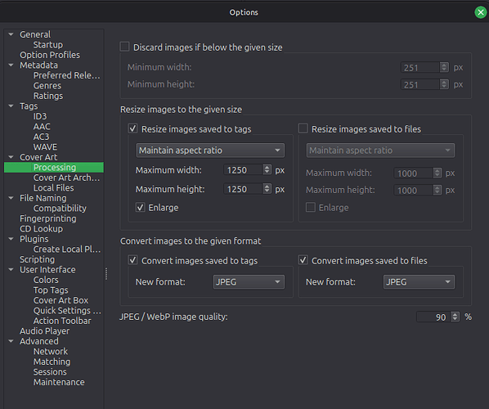Click the JPEG / WebP image quality field
The height and width of the screenshot is (409, 489).
point(433,317)
